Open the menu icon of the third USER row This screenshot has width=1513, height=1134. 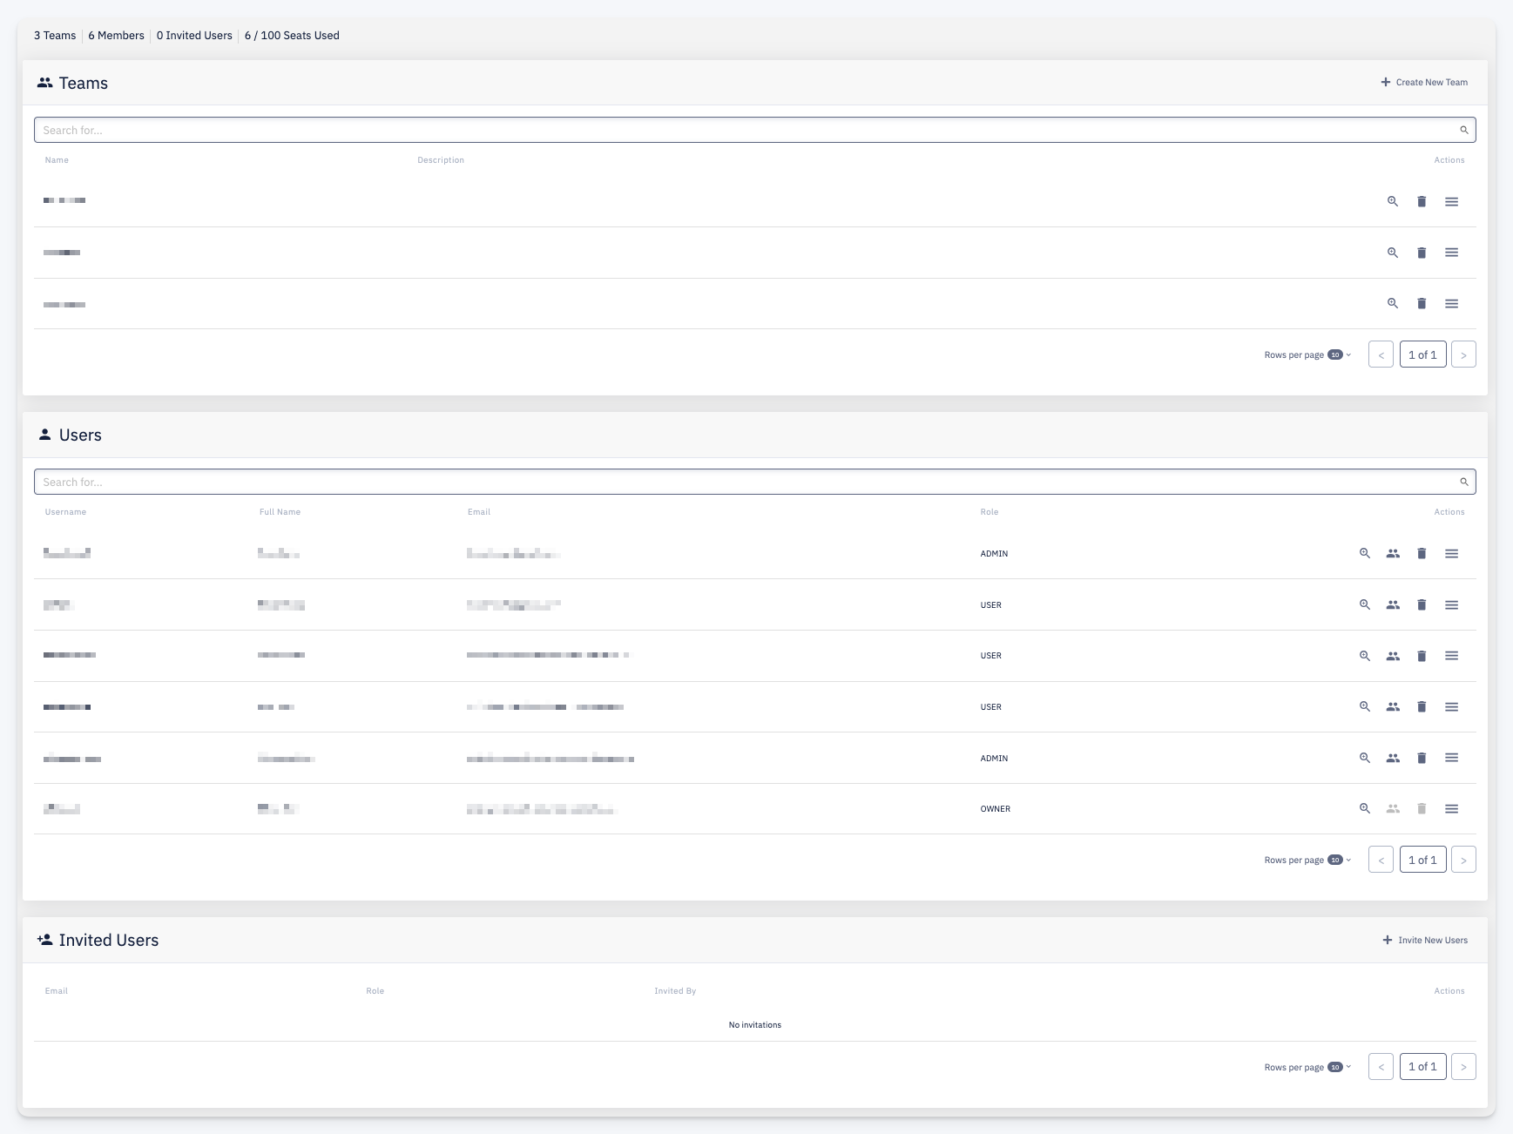pyautogui.click(x=1451, y=706)
